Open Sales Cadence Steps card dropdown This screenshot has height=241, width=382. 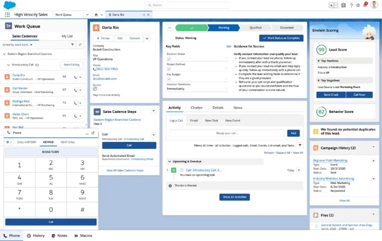153,111
